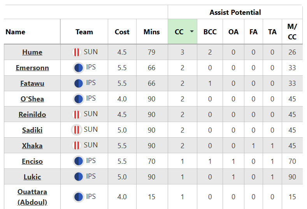Open Ouattara (Abdoul) player link
The width and height of the screenshot is (307, 209).
pyautogui.click(x=32, y=197)
